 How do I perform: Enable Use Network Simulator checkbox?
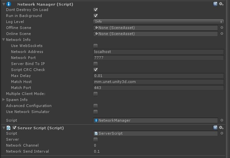96,112
